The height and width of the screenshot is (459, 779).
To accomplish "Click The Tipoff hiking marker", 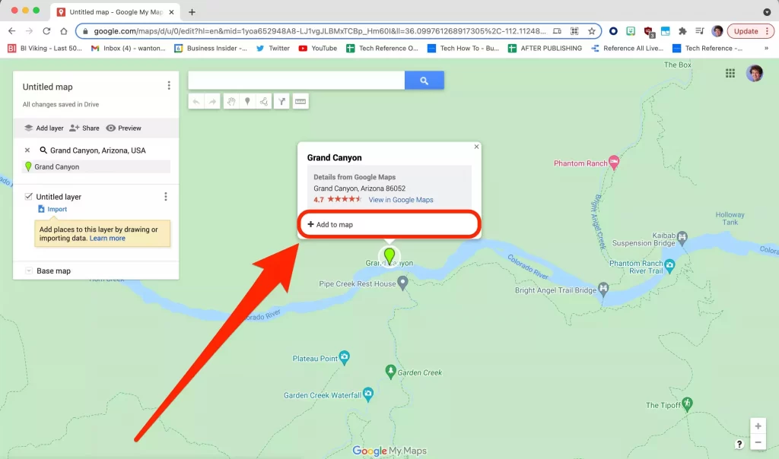I will point(688,404).
